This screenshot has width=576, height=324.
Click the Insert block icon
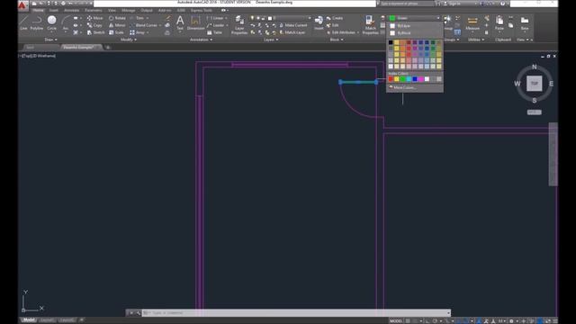pos(319,22)
